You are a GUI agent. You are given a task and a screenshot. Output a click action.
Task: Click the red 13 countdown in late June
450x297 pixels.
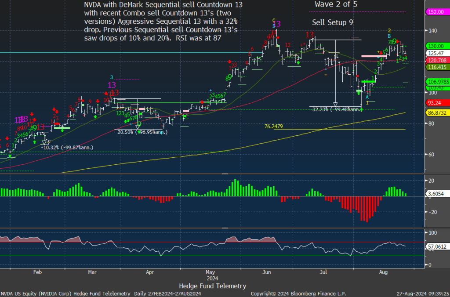309,35
